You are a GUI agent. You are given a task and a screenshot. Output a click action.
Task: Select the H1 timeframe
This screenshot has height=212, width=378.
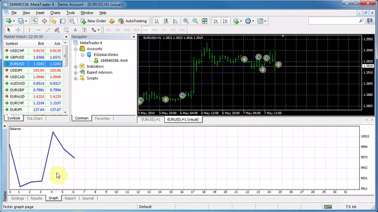[x=145, y=30]
